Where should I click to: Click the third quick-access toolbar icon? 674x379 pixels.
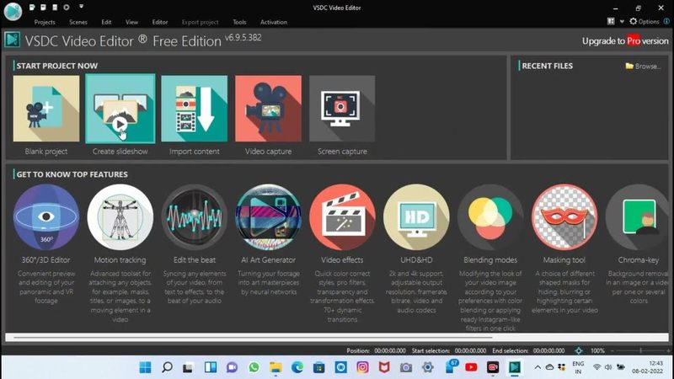(55, 8)
